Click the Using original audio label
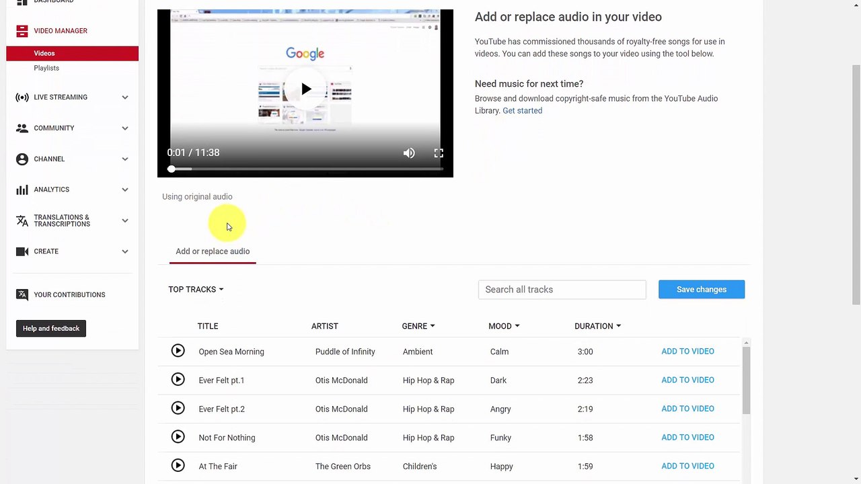861x484 pixels. point(197,197)
